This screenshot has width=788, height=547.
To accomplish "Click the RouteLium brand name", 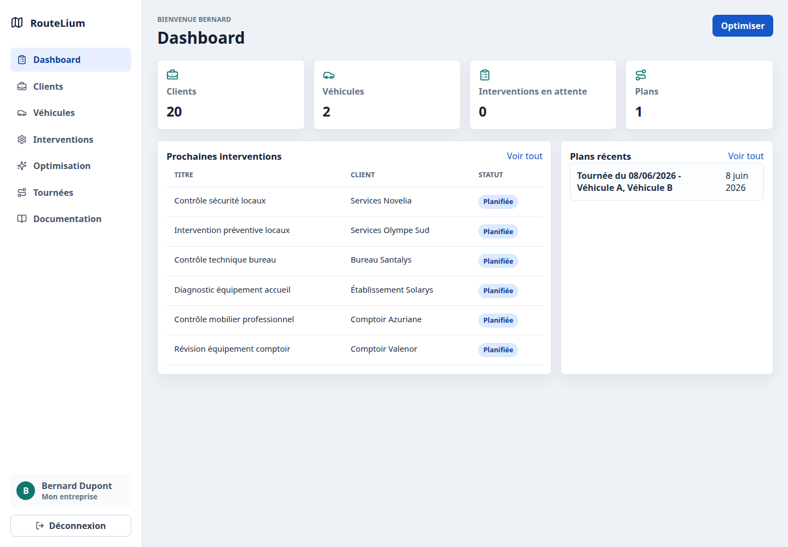I will [x=58, y=23].
